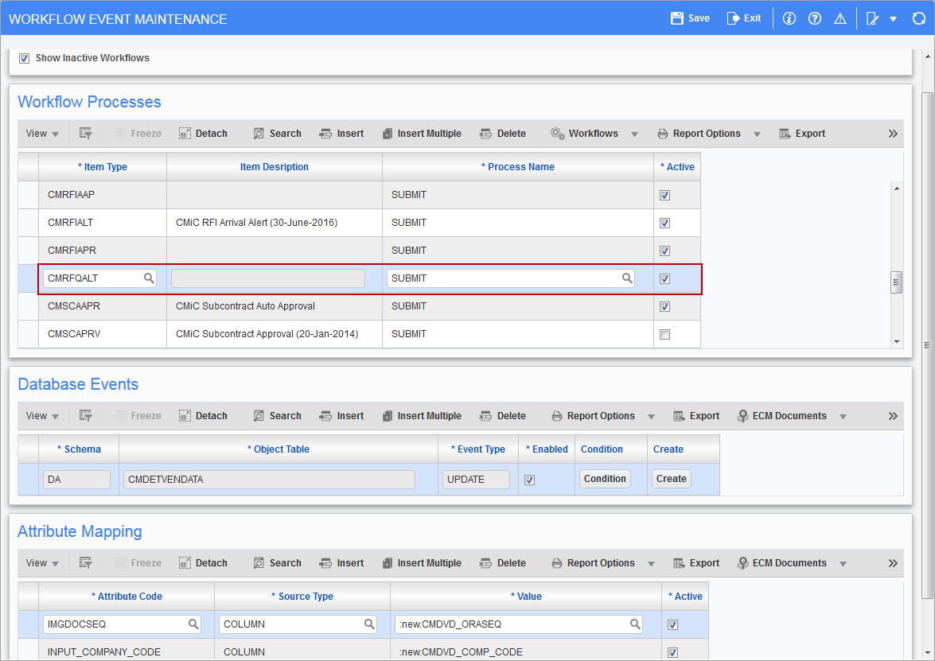The image size is (935, 661).
Task: Click the refresh icon in header
Action: click(x=919, y=18)
